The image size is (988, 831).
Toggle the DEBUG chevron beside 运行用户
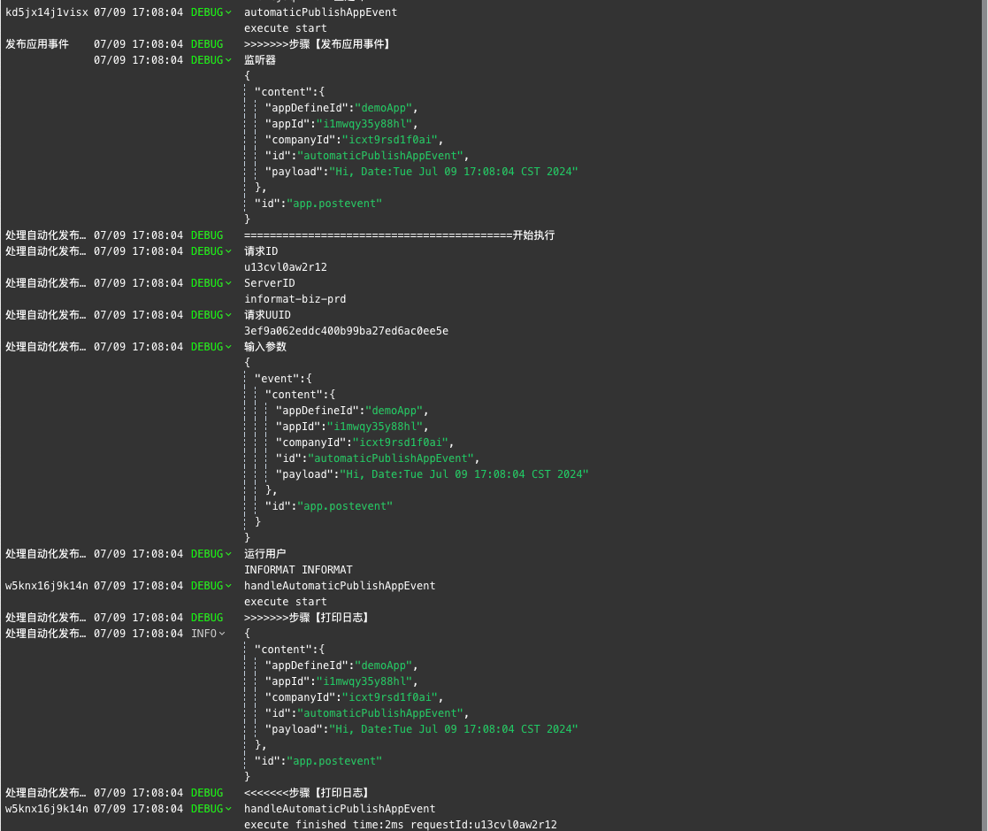(x=229, y=554)
